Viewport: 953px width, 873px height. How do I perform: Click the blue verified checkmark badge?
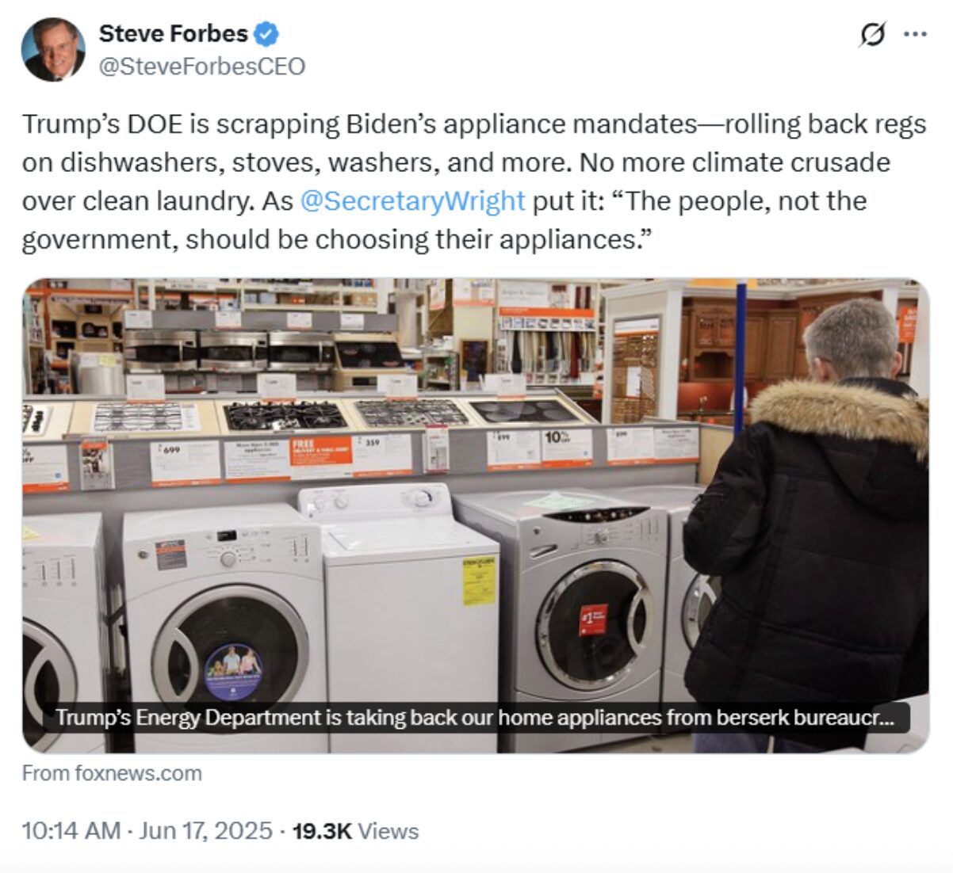tap(266, 34)
